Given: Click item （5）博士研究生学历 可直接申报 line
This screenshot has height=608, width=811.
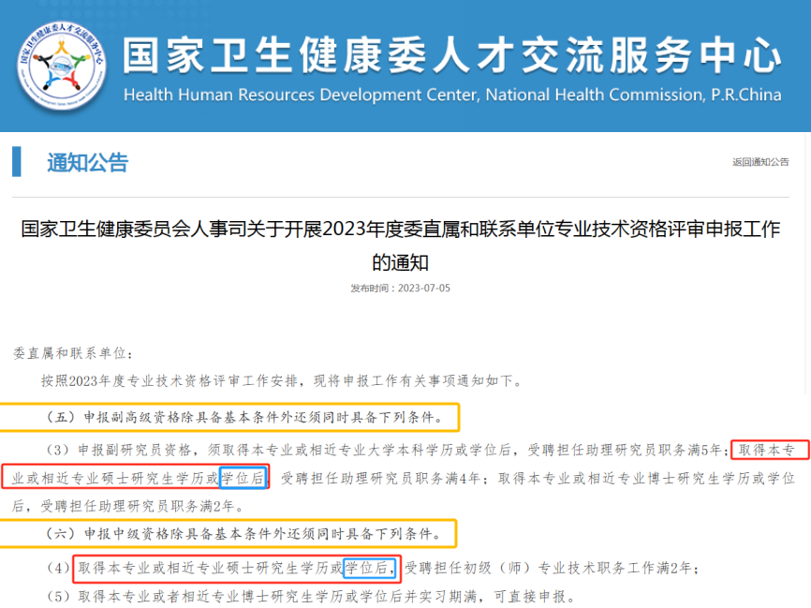Looking at the screenshot, I should 311,597.
